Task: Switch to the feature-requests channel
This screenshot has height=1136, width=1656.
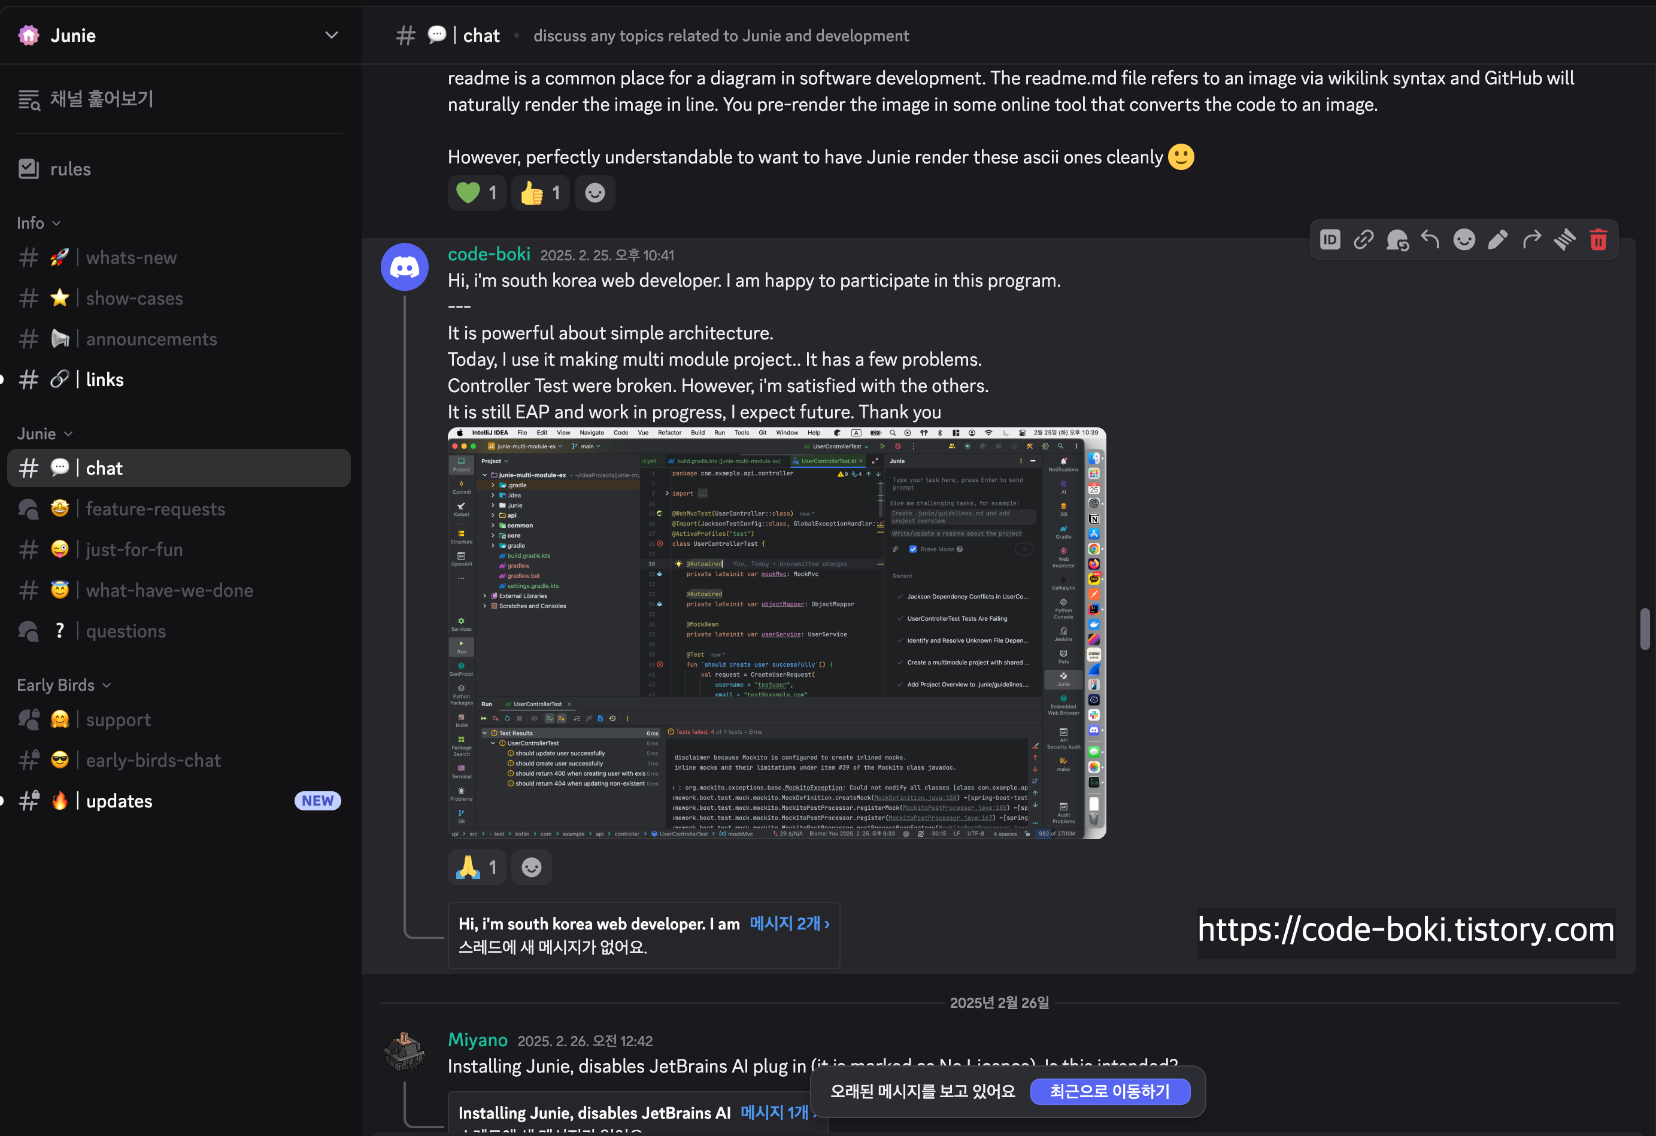Action: coord(155,509)
